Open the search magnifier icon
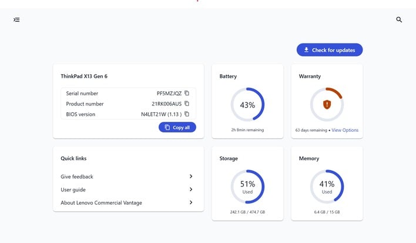Screen dimensions: 416x243 click(x=399, y=19)
